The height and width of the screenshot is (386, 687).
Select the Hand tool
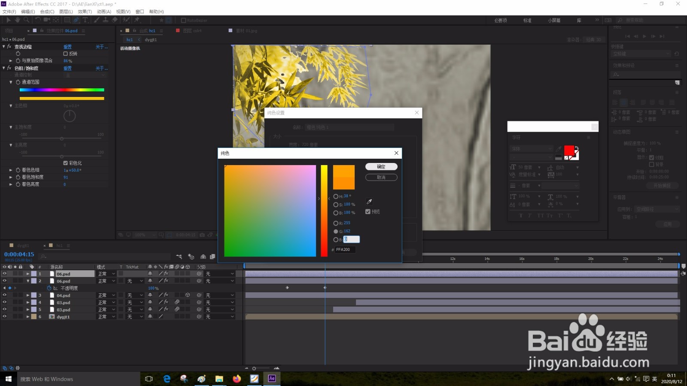point(17,20)
